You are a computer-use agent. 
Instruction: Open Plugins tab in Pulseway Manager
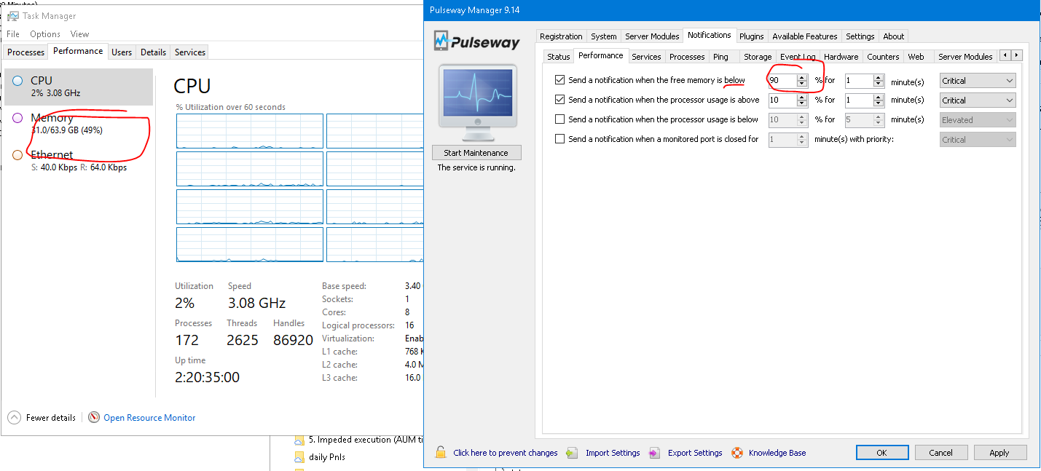[752, 36]
